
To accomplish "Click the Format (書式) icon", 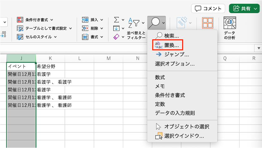I will 85,37.
